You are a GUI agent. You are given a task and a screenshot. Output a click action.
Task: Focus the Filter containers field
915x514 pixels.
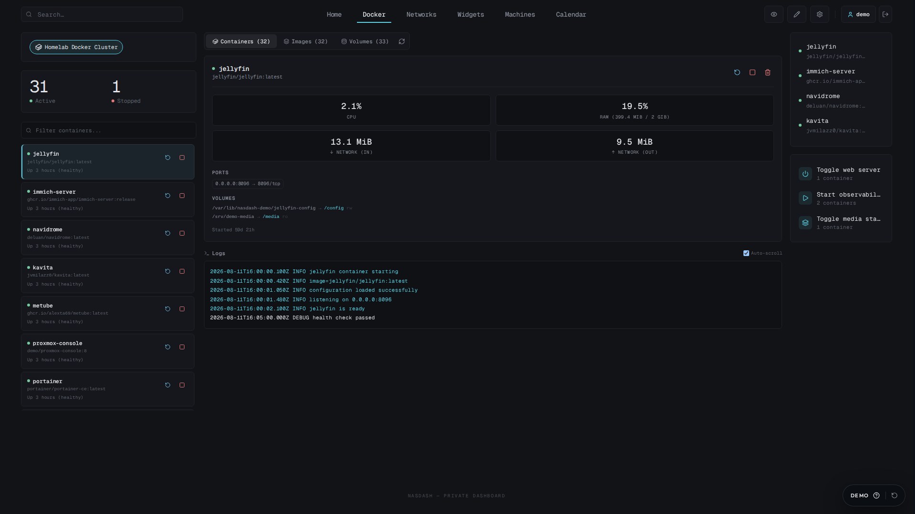click(109, 130)
